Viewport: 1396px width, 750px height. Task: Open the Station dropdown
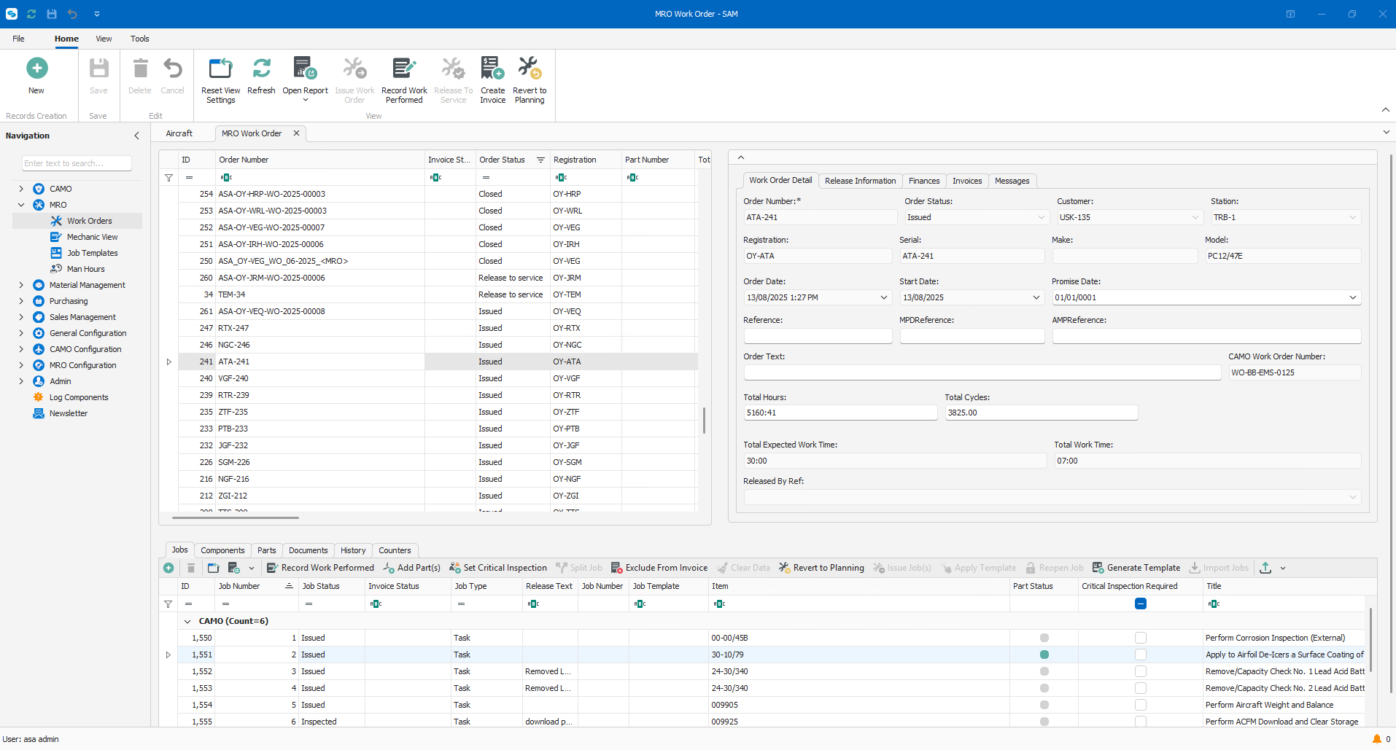1353,217
